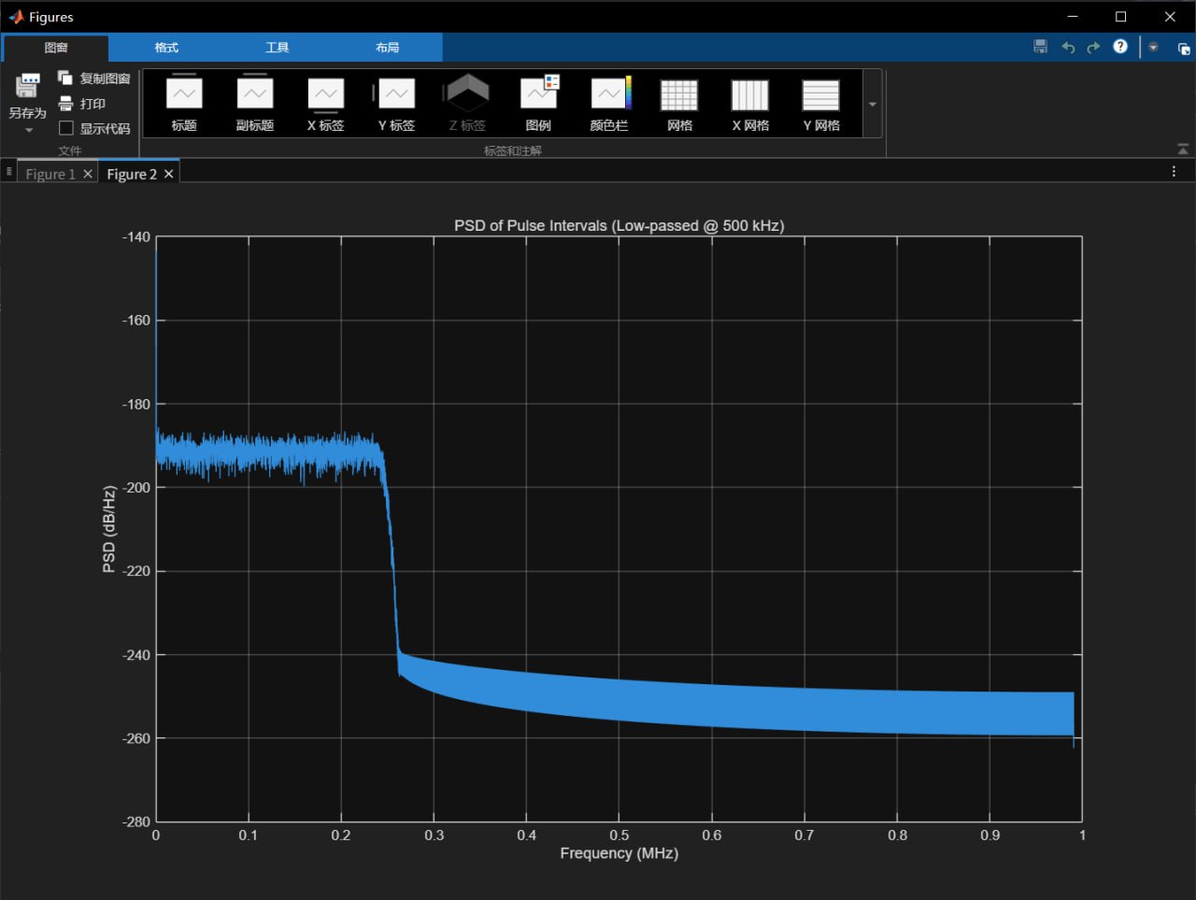This screenshot has width=1196, height=900.
Task: Click the 标题 (Title) icon
Action: pyautogui.click(x=184, y=95)
